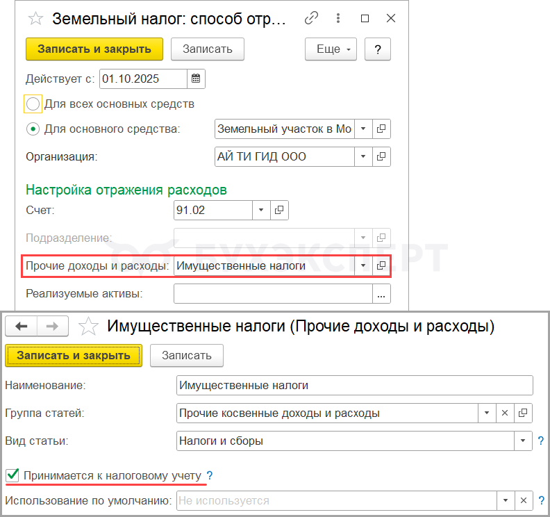Screen dimensions: 550x517
Task: Click the 'Настройка отражения расходов' heading
Action: [x=126, y=190]
